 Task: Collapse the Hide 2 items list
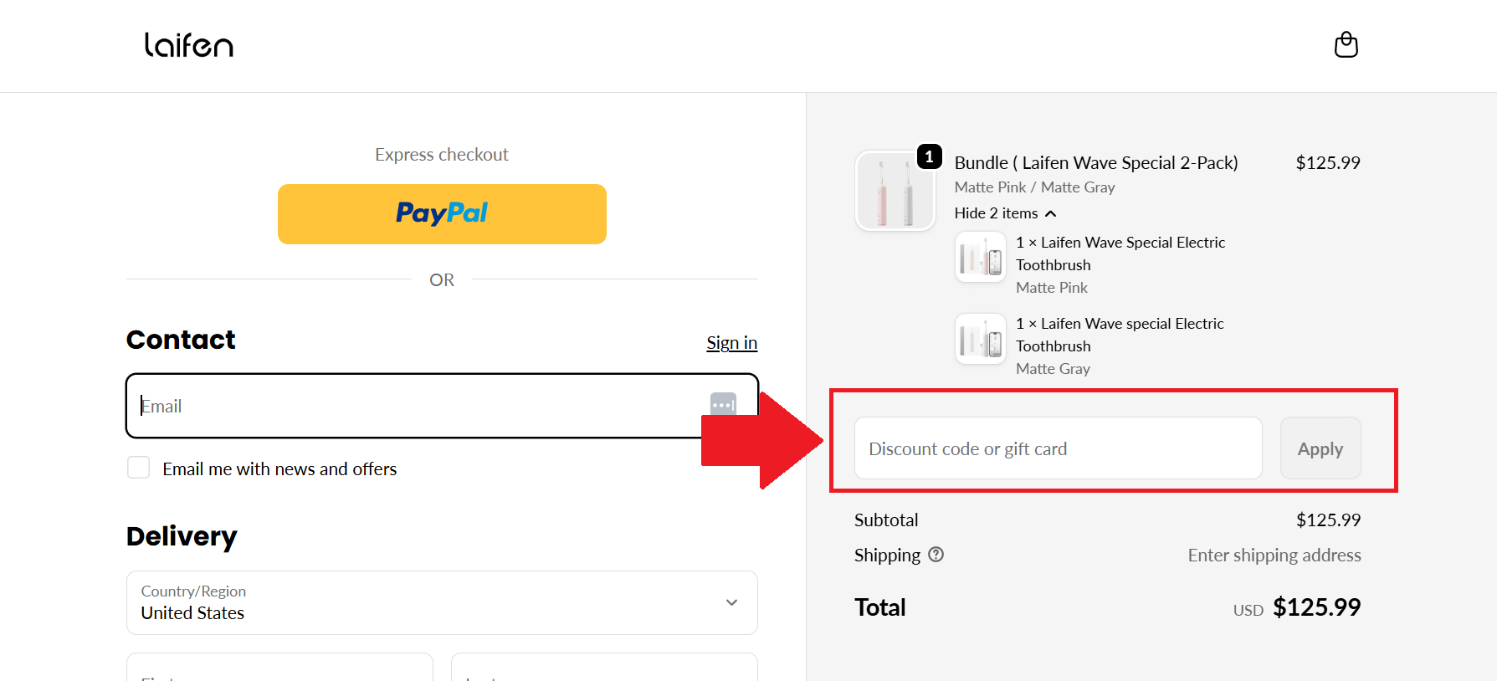(996, 213)
